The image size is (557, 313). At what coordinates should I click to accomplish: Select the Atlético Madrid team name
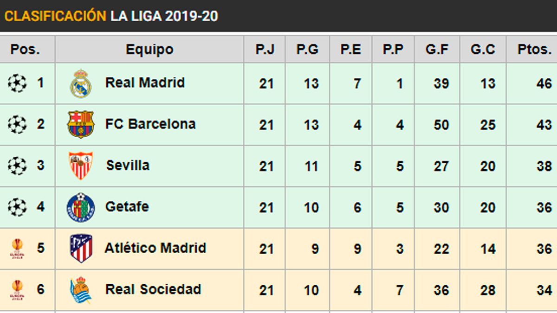[x=155, y=248]
